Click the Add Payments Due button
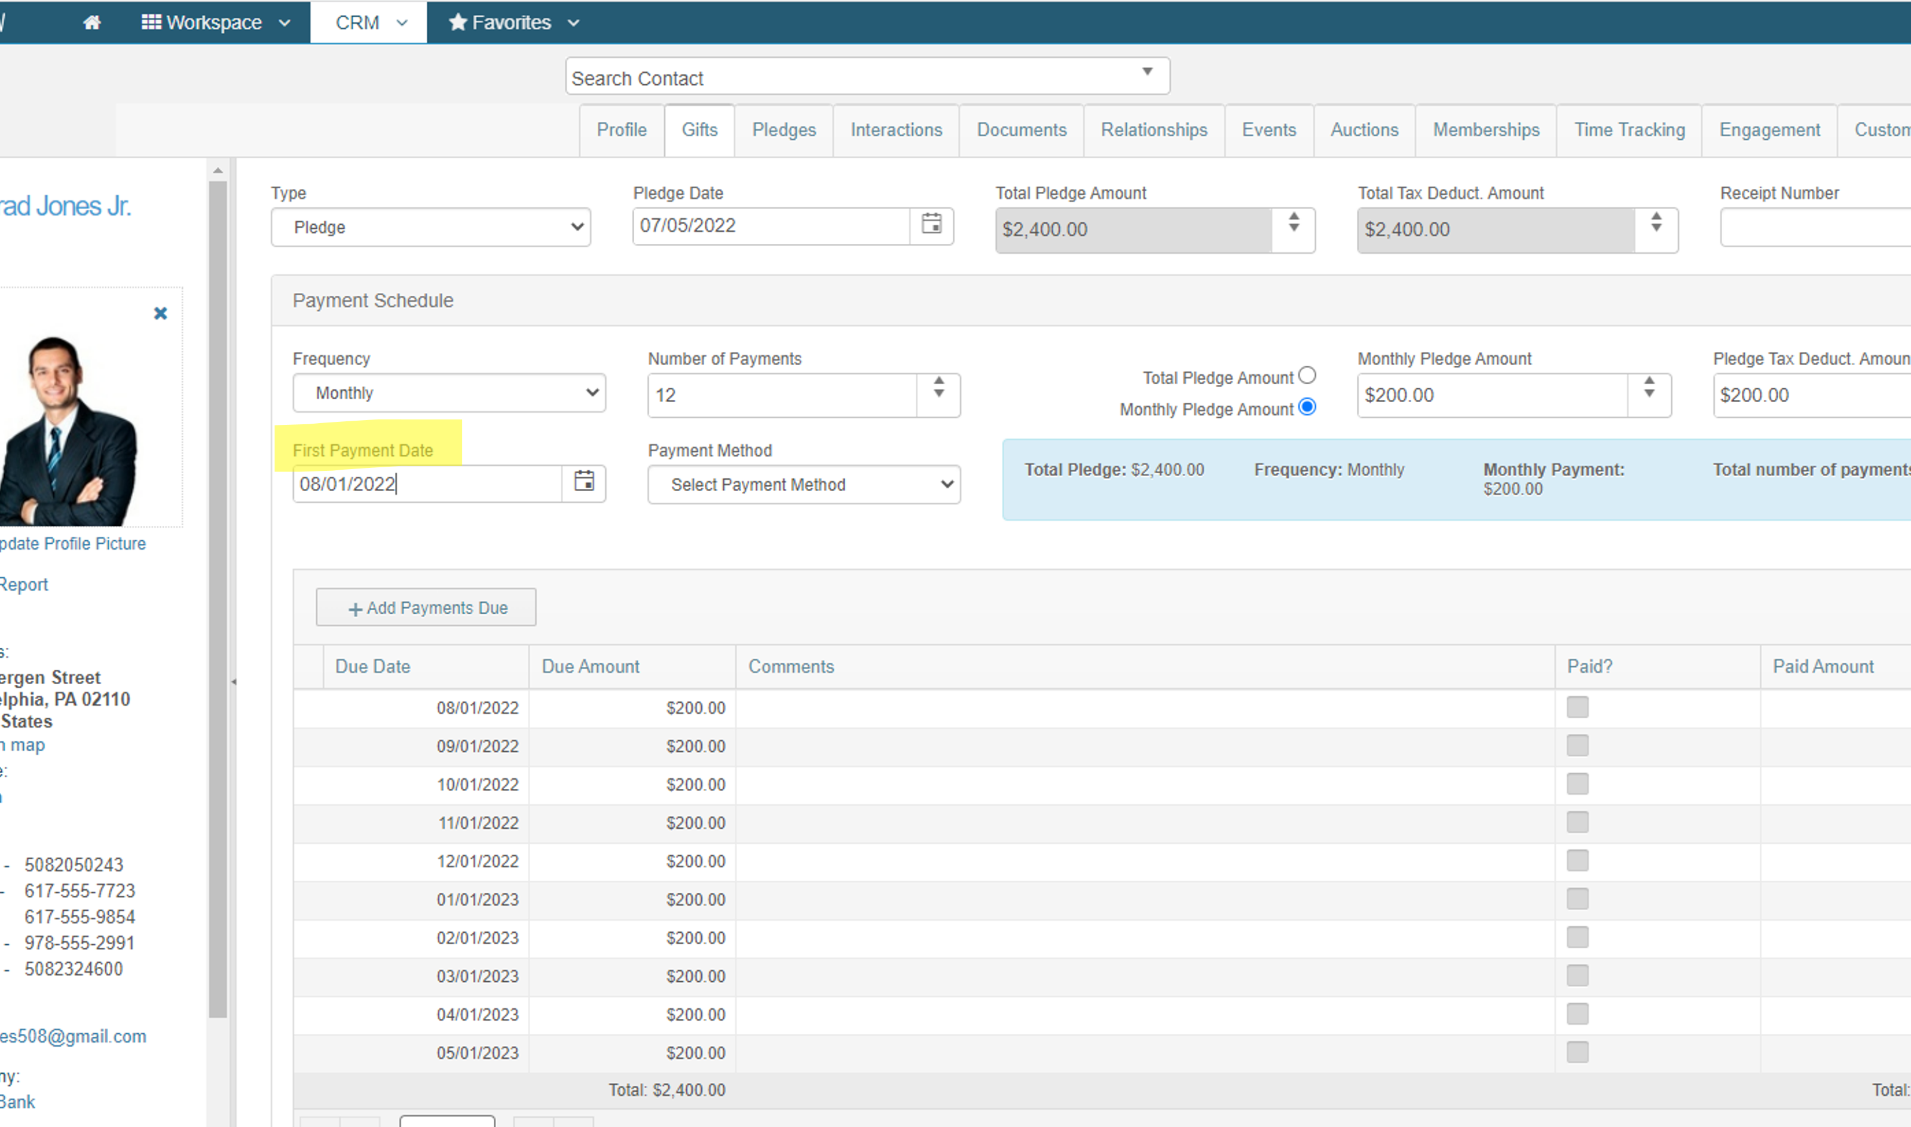The height and width of the screenshot is (1127, 1911). (x=426, y=608)
